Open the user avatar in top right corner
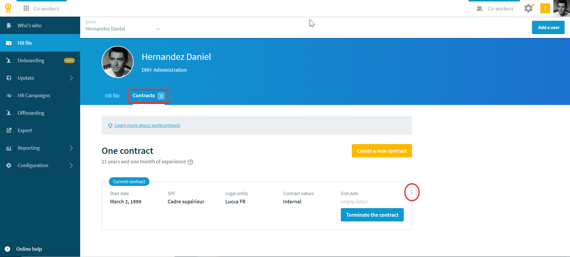Viewport: 570px width, 257px height. click(x=562, y=8)
